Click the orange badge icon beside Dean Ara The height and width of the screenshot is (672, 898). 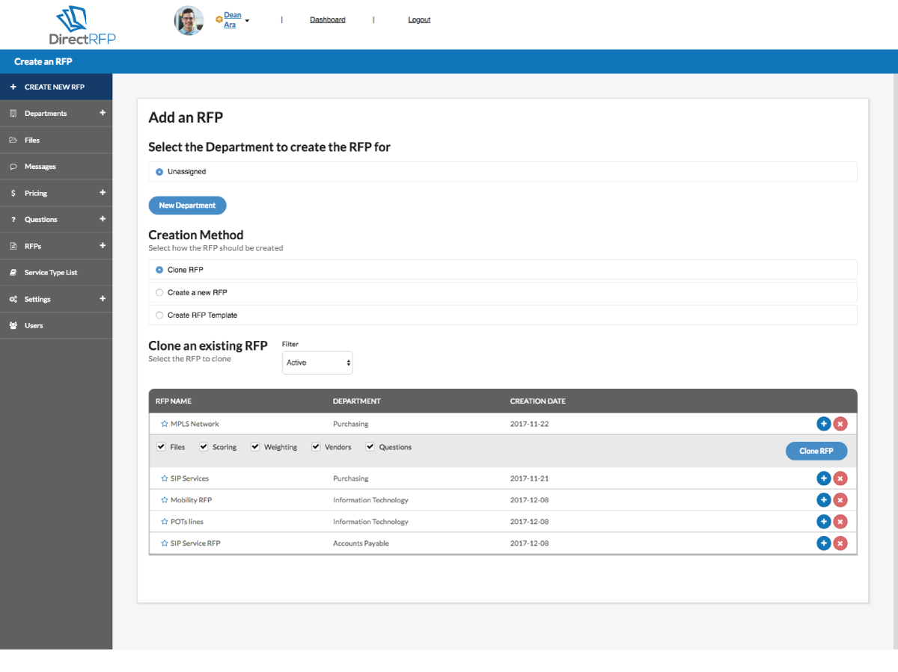(219, 20)
